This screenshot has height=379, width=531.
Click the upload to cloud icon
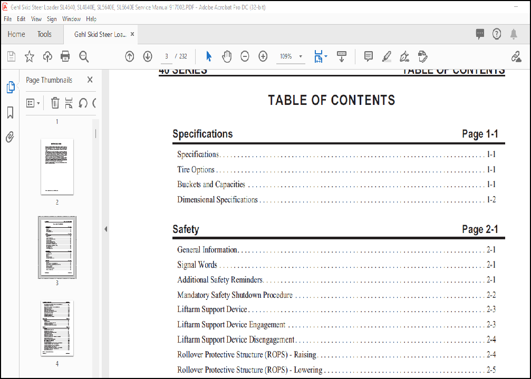tap(47, 56)
